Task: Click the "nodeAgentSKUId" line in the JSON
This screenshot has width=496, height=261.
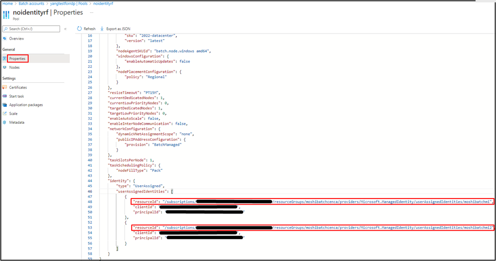Action: point(163,51)
